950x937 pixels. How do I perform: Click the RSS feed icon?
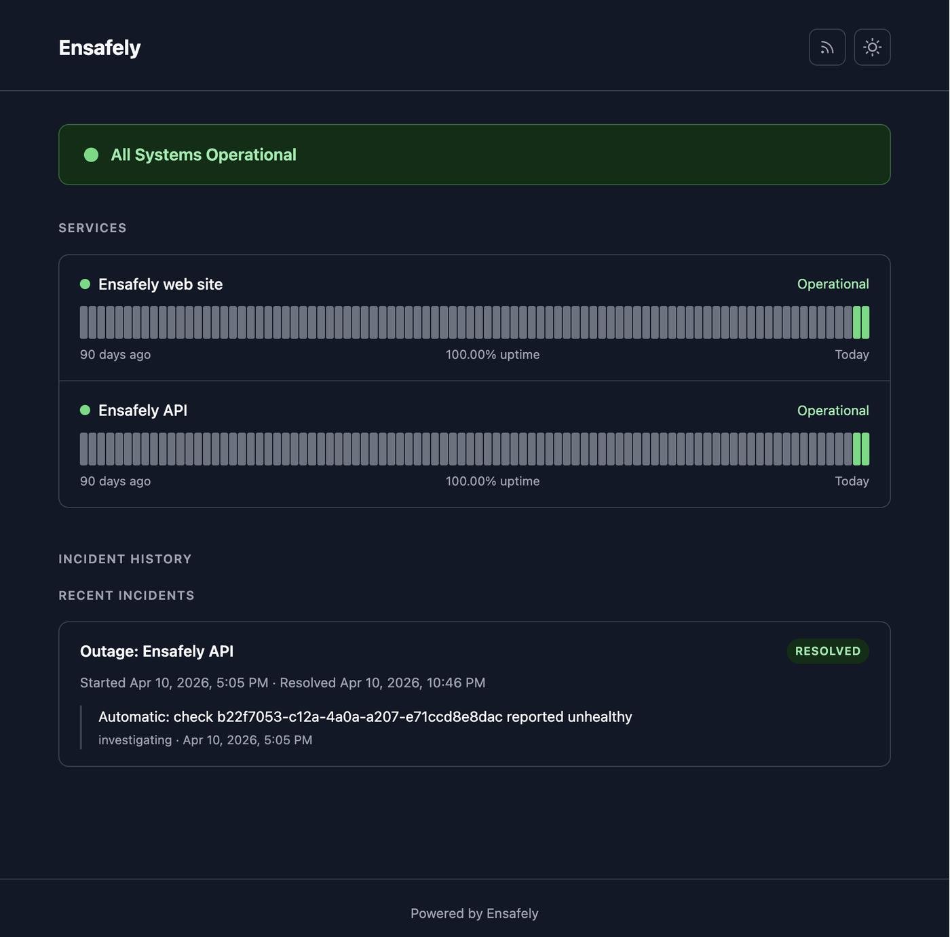pyautogui.click(x=826, y=47)
